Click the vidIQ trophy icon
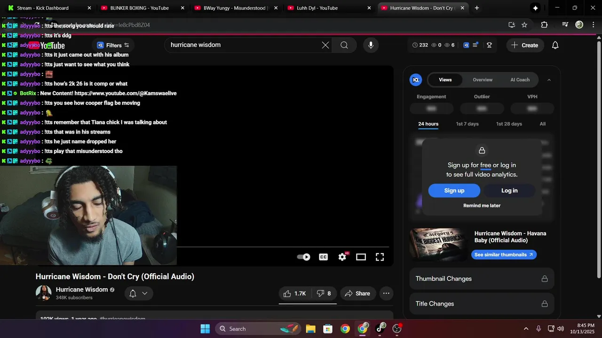This screenshot has height=338, width=602. pos(489,45)
